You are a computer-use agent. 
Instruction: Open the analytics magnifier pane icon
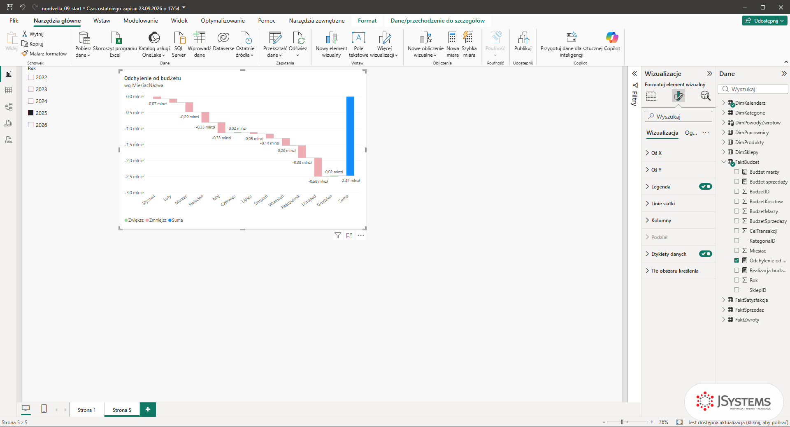(705, 96)
